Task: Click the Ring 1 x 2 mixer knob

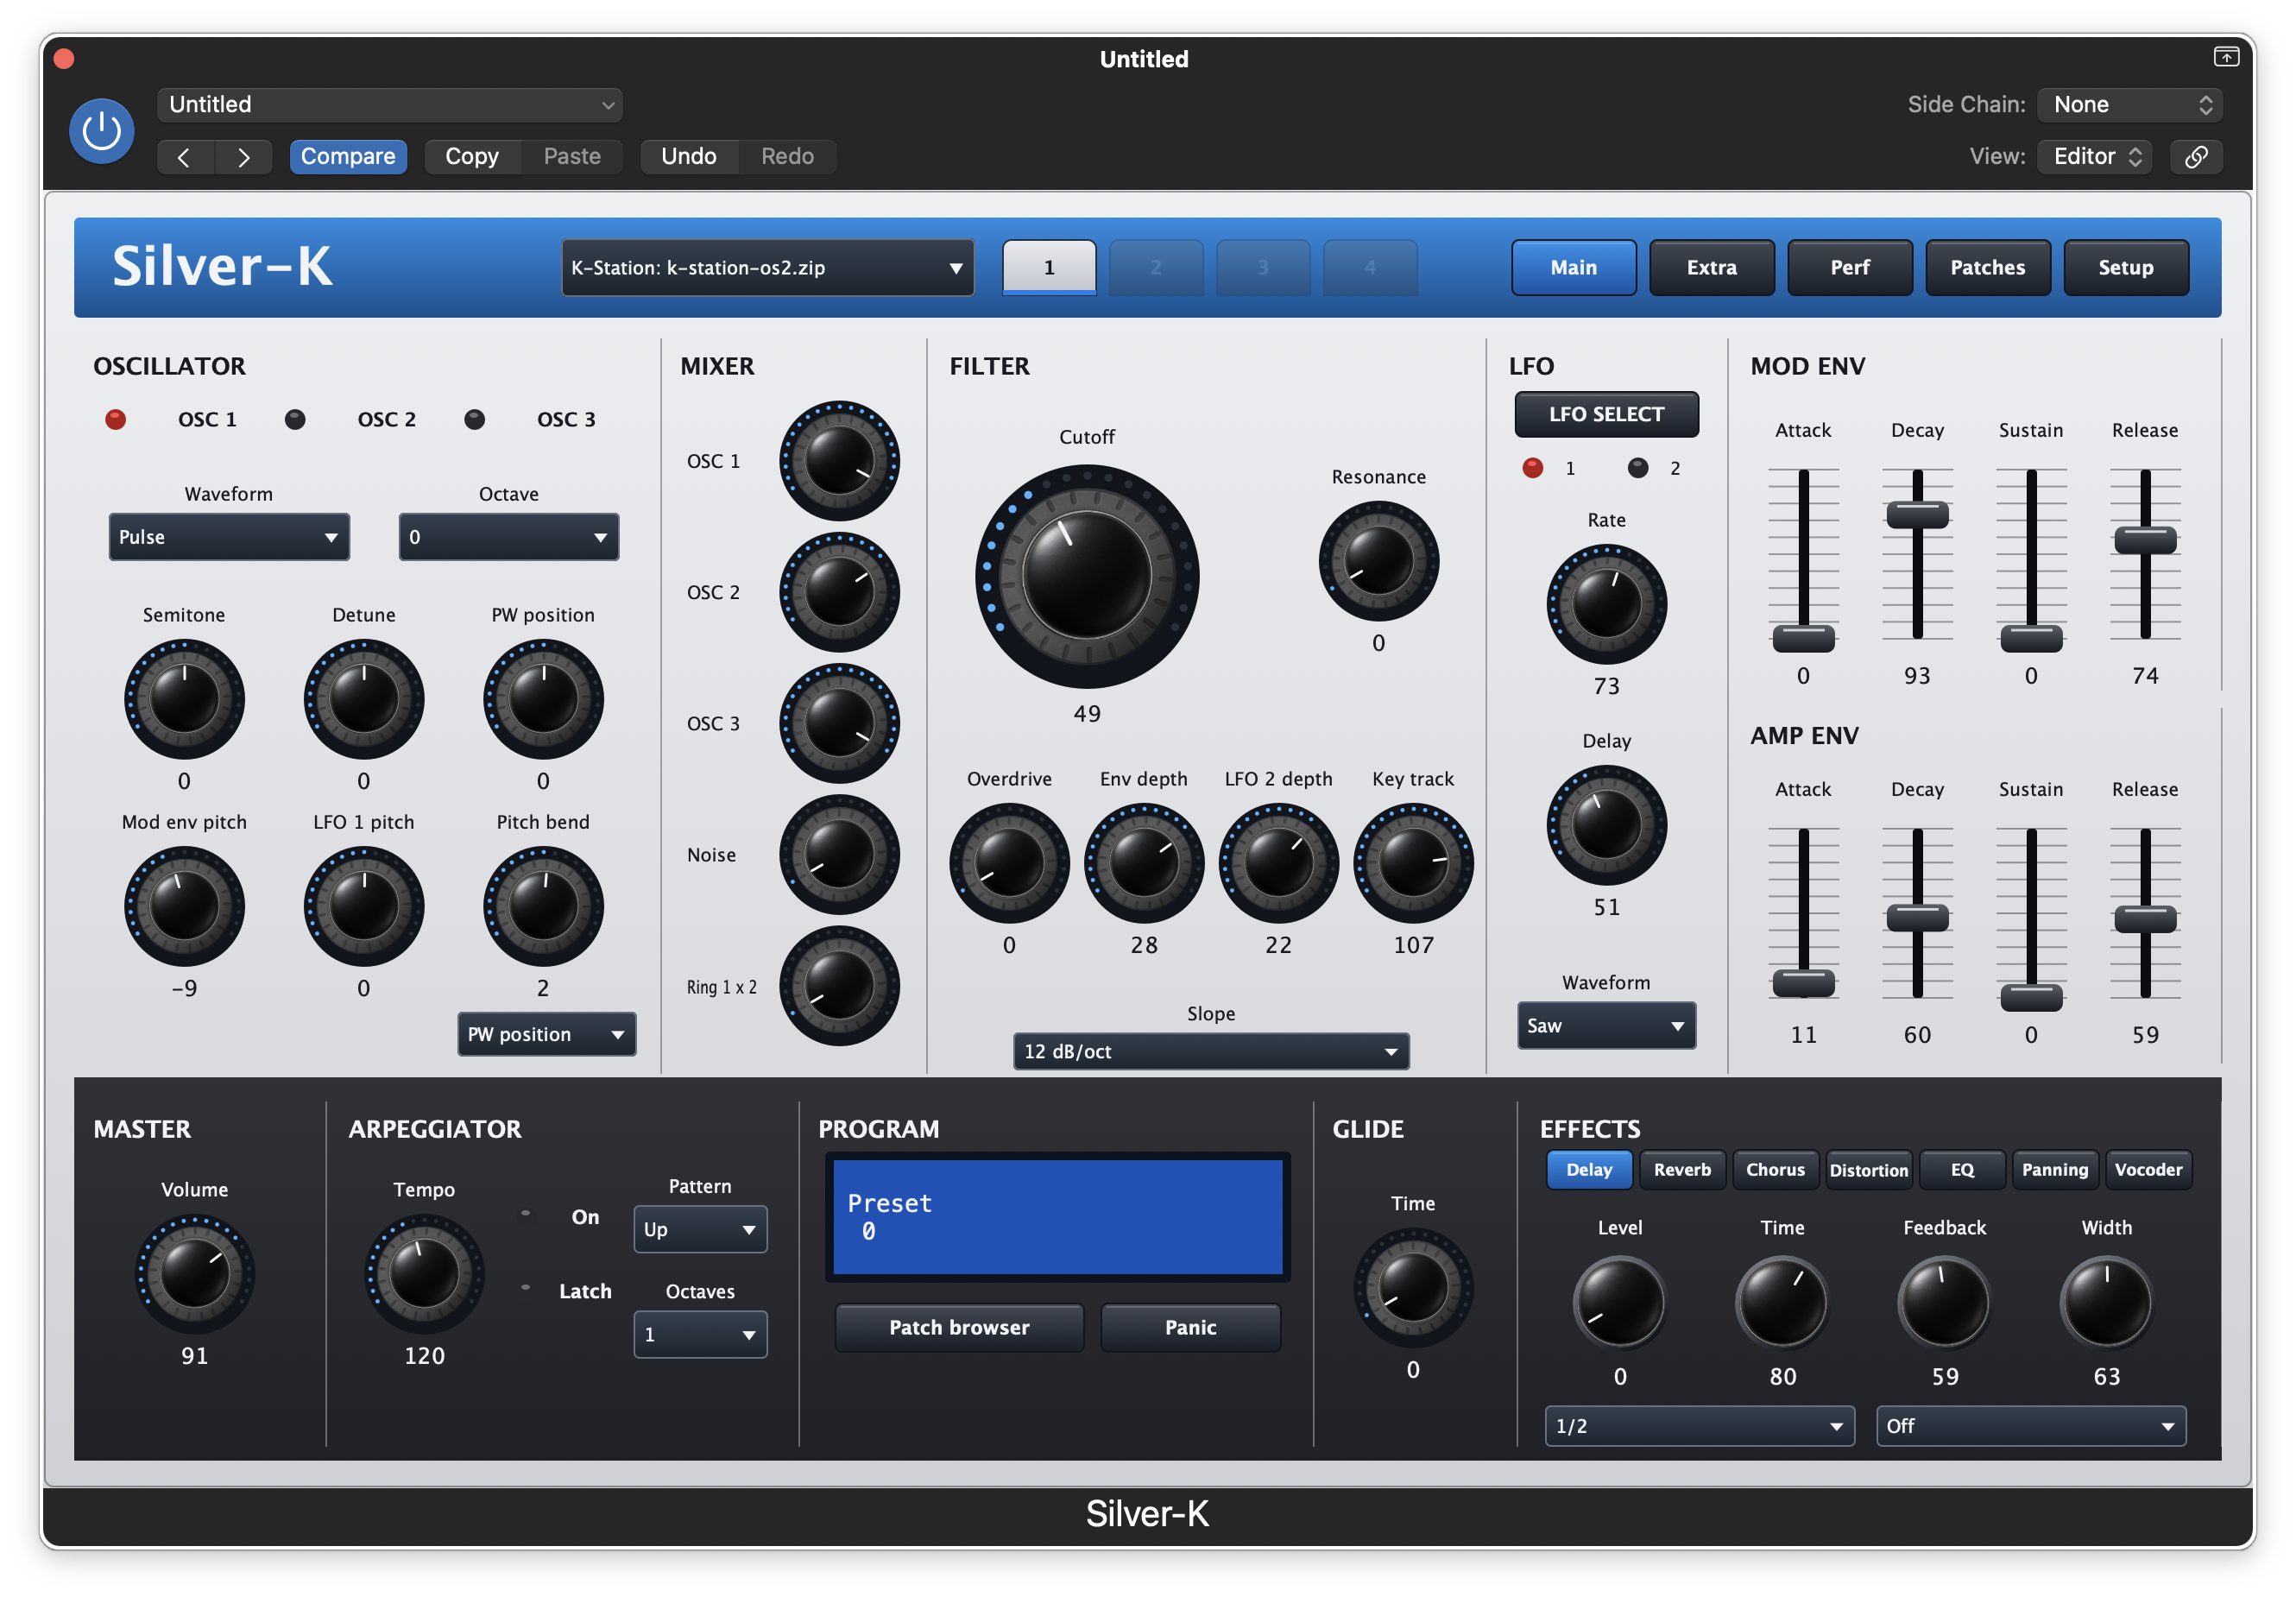Action: (839, 985)
